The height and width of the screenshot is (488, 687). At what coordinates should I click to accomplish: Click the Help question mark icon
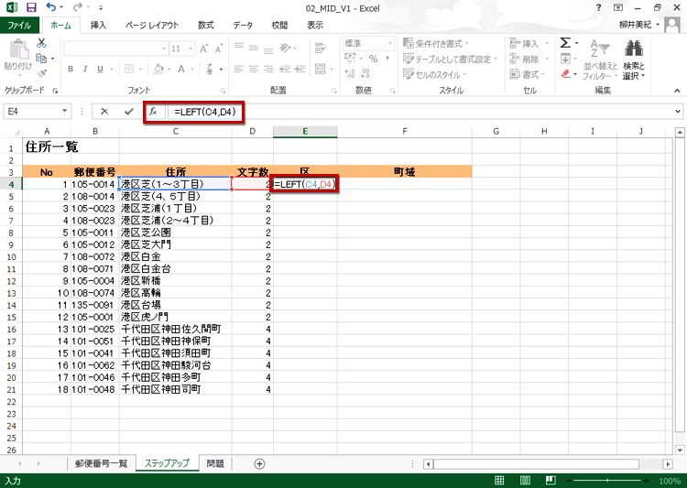pyautogui.click(x=599, y=7)
